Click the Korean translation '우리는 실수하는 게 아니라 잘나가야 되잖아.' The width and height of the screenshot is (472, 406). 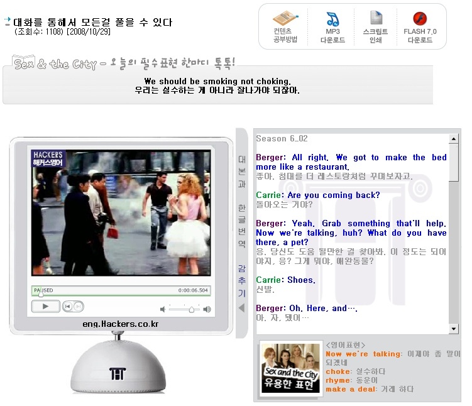pyautogui.click(x=217, y=90)
